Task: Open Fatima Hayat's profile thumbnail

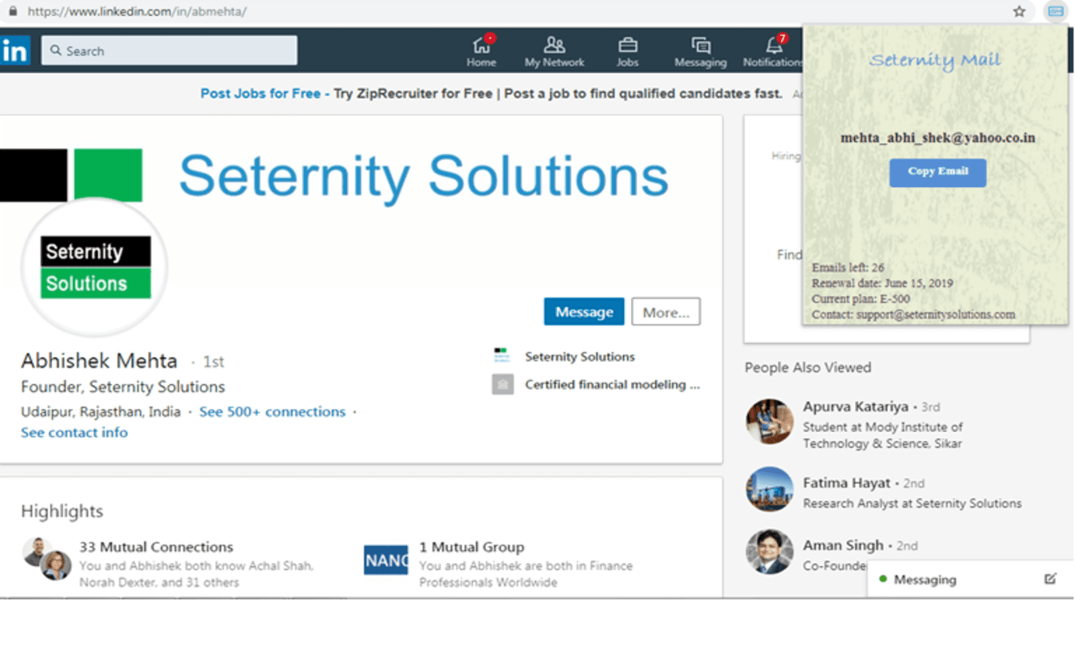Action: [768, 489]
